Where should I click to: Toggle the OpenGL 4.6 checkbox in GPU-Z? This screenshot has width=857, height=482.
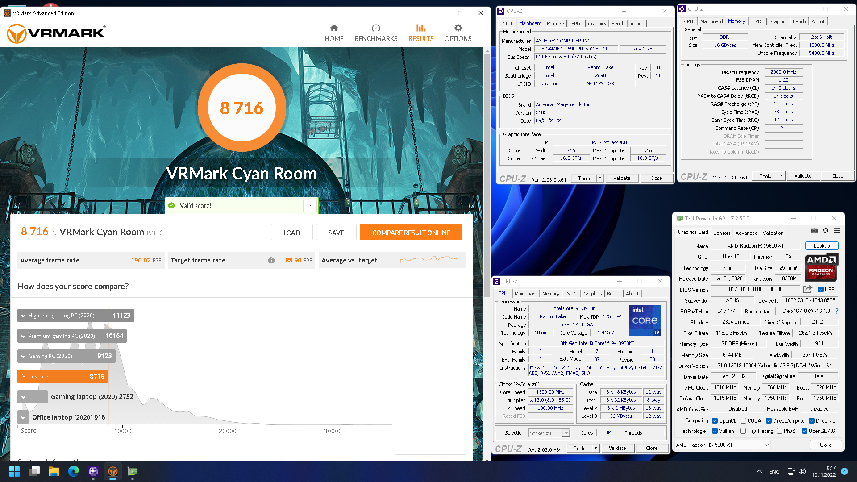tap(805, 431)
